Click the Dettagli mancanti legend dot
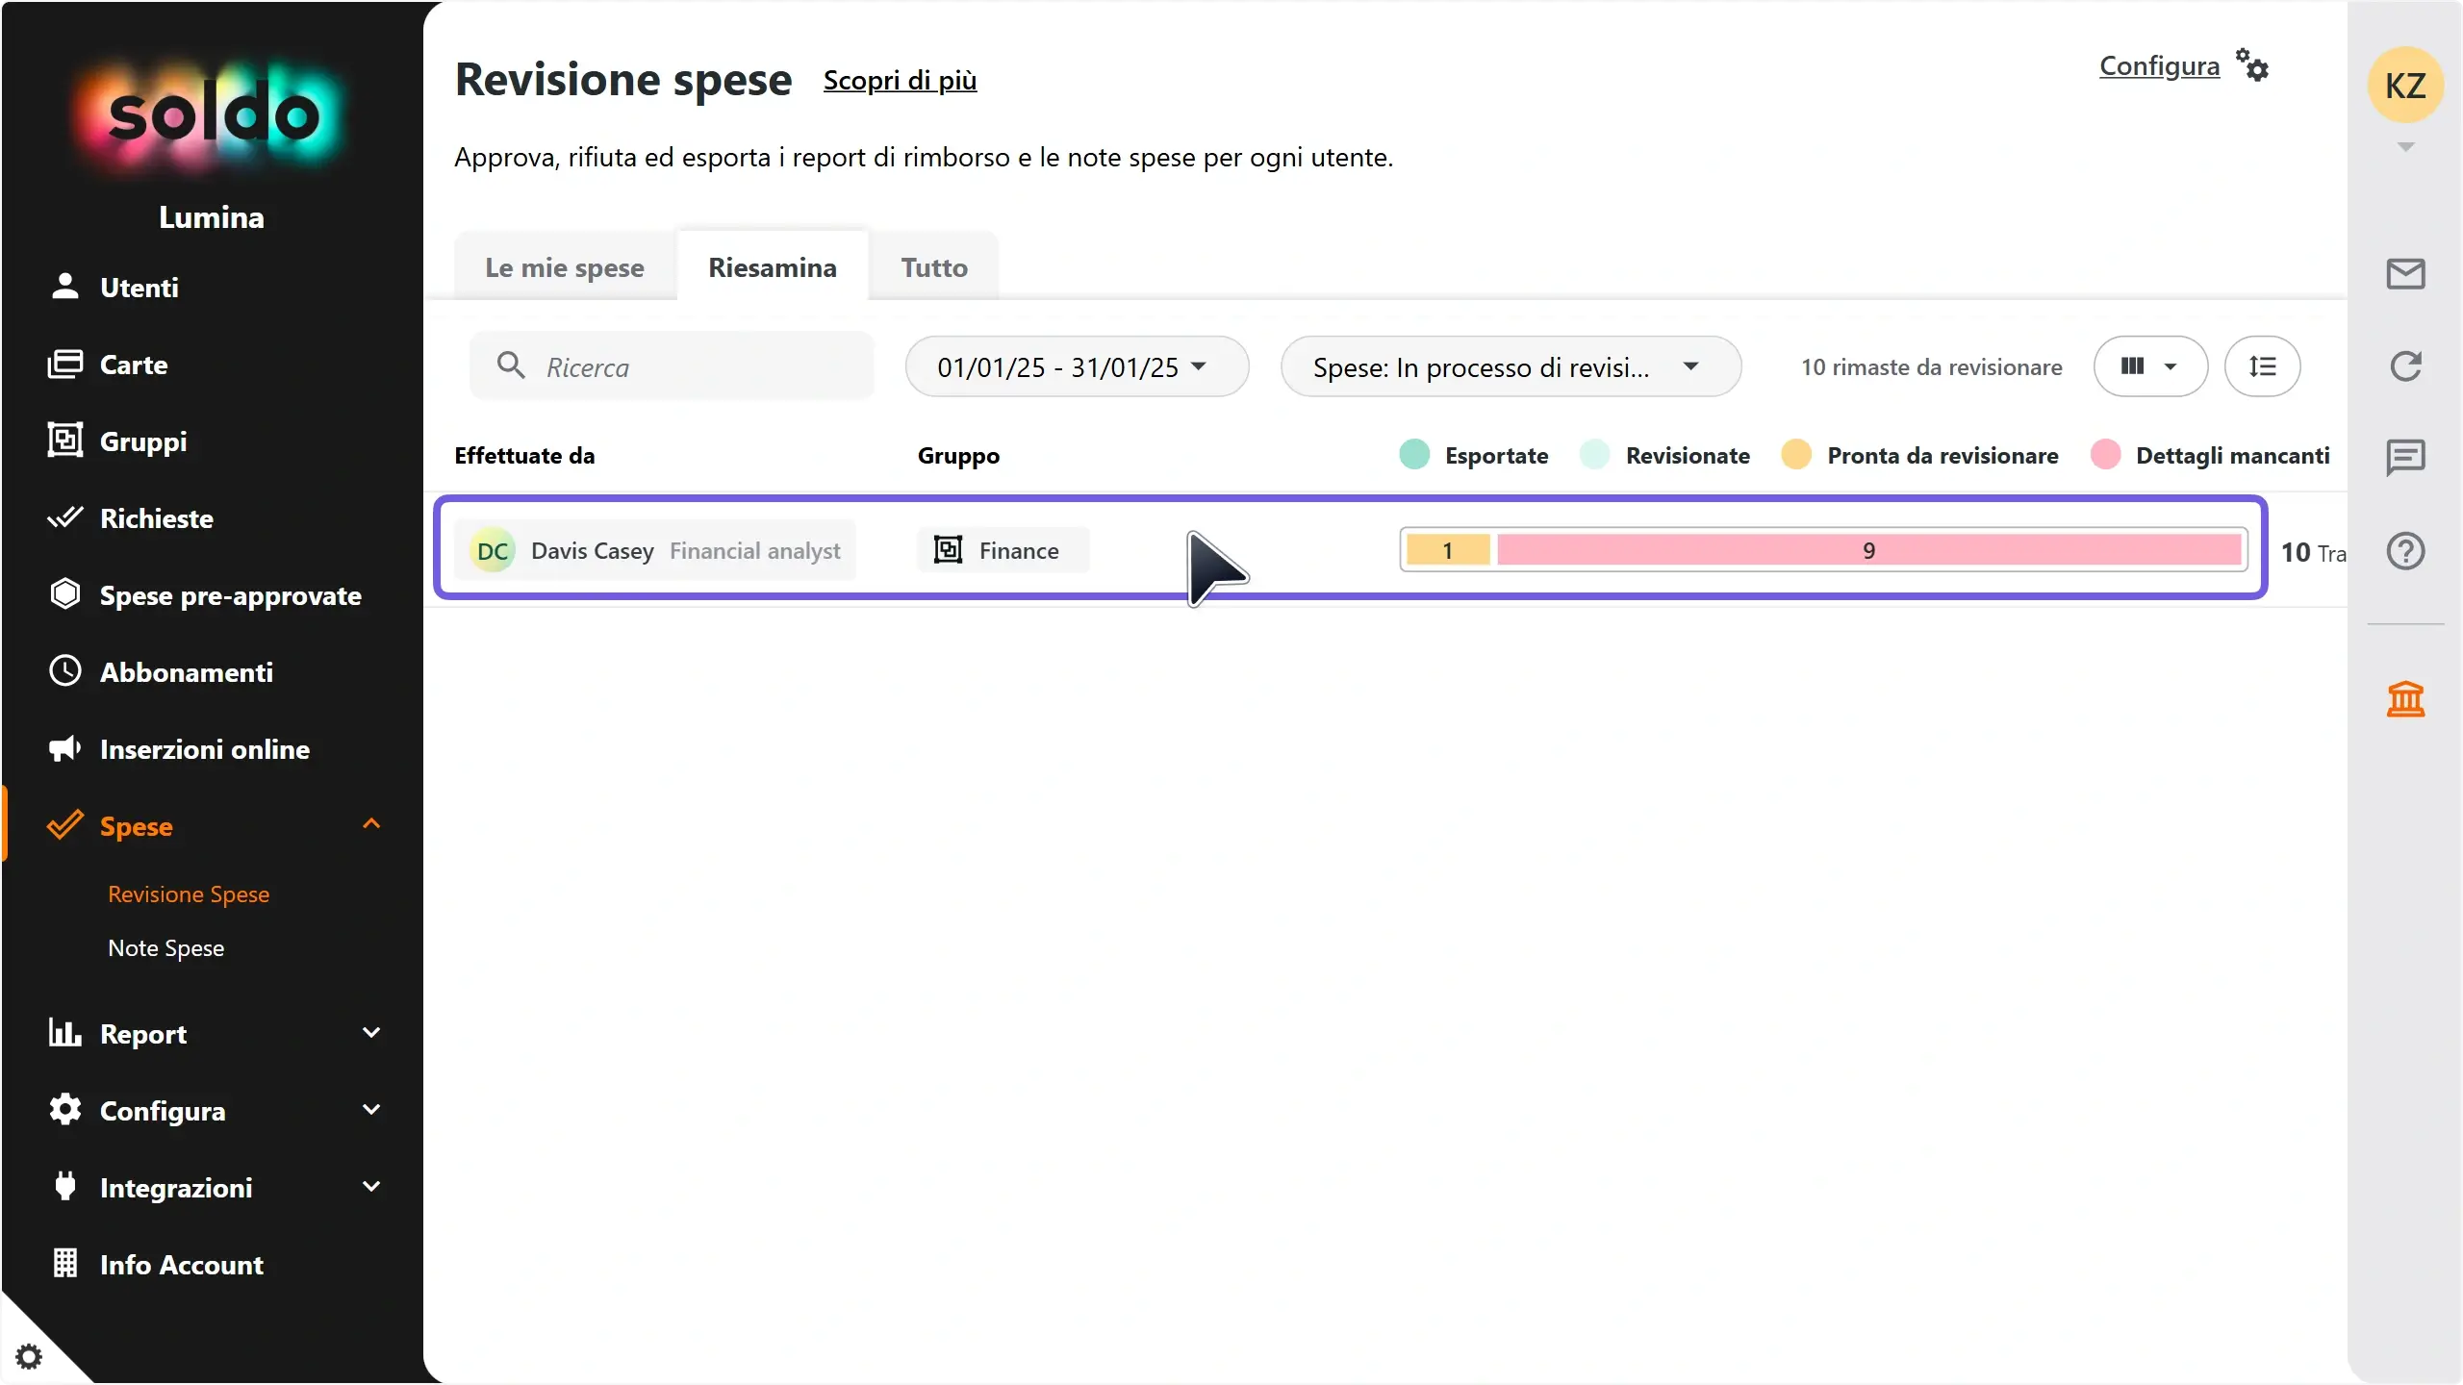The width and height of the screenshot is (2463, 1385). point(2105,455)
